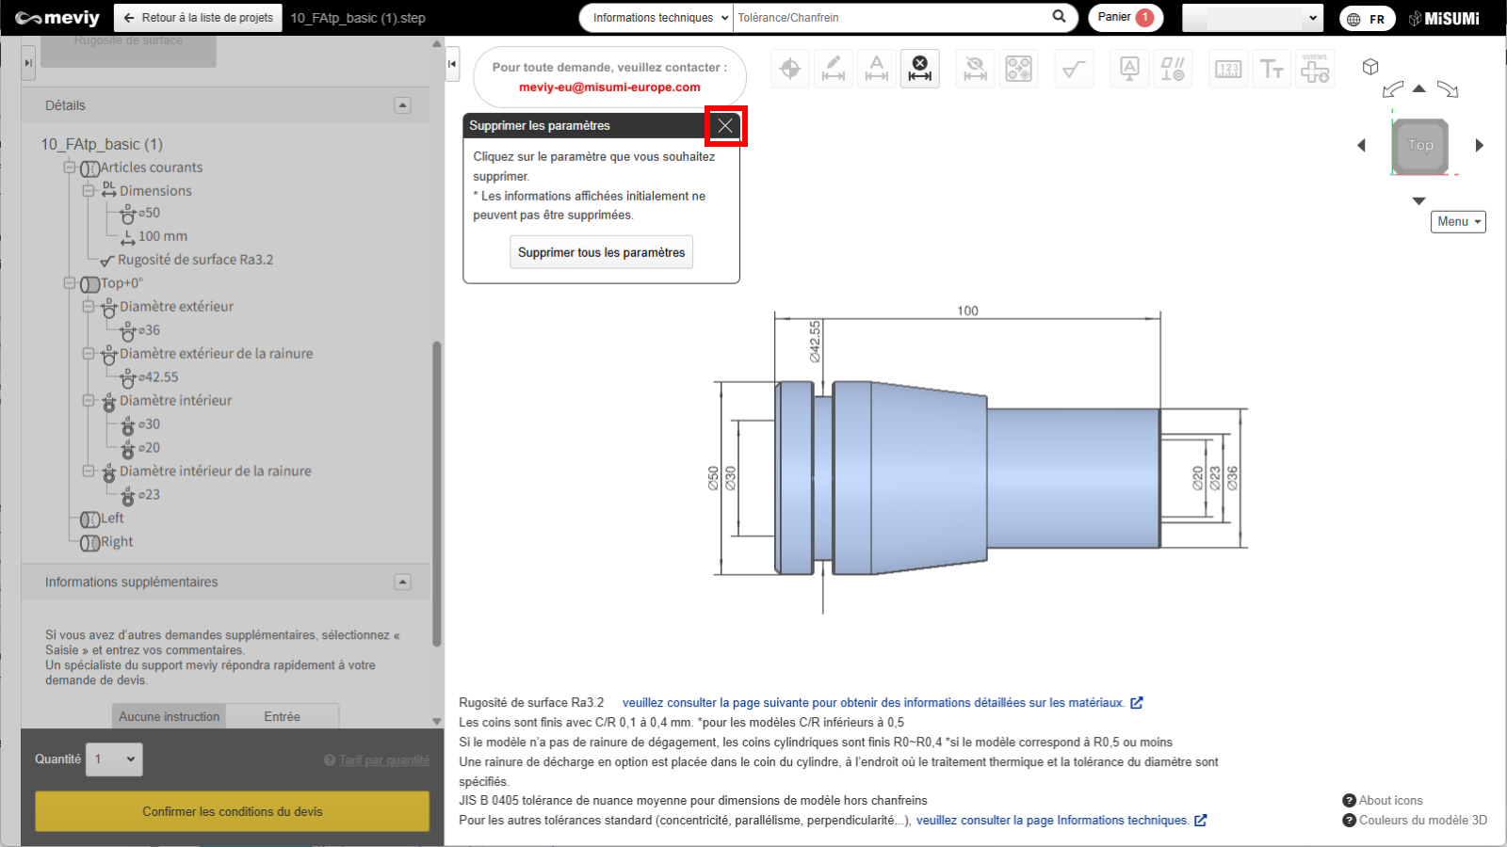This screenshot has height=847, width=1507.
Task: Click the surface roughness symbol tool
Action: click(x=1073, y=69)
